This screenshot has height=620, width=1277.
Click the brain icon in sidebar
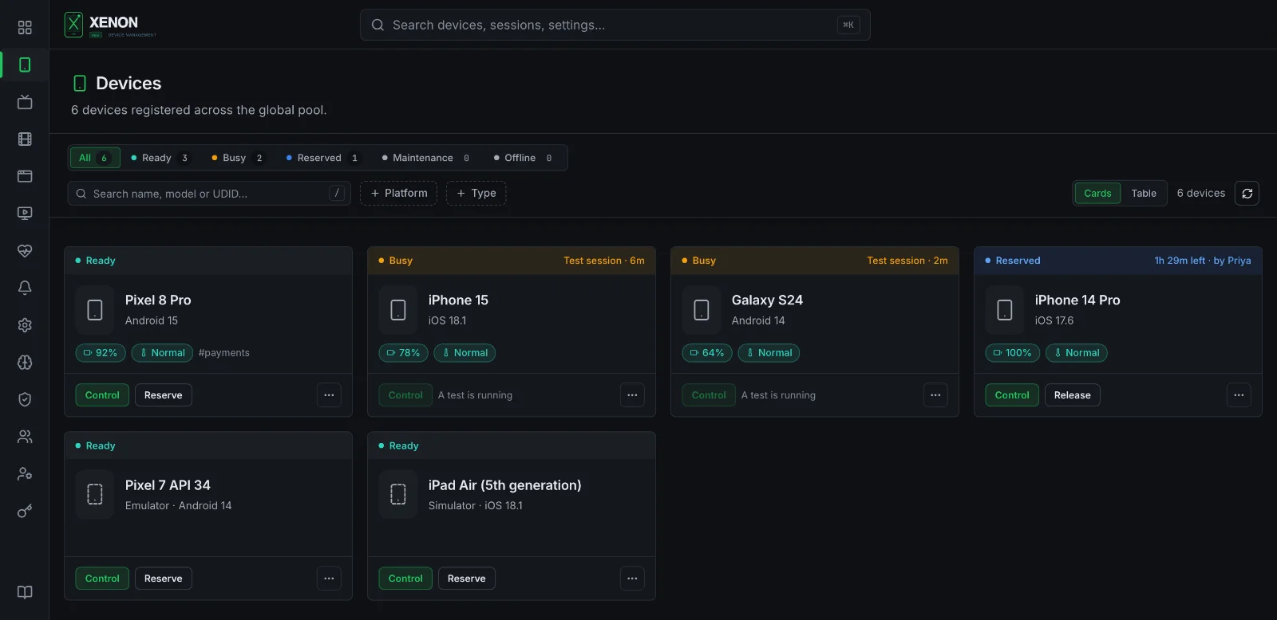click(25, 363)
